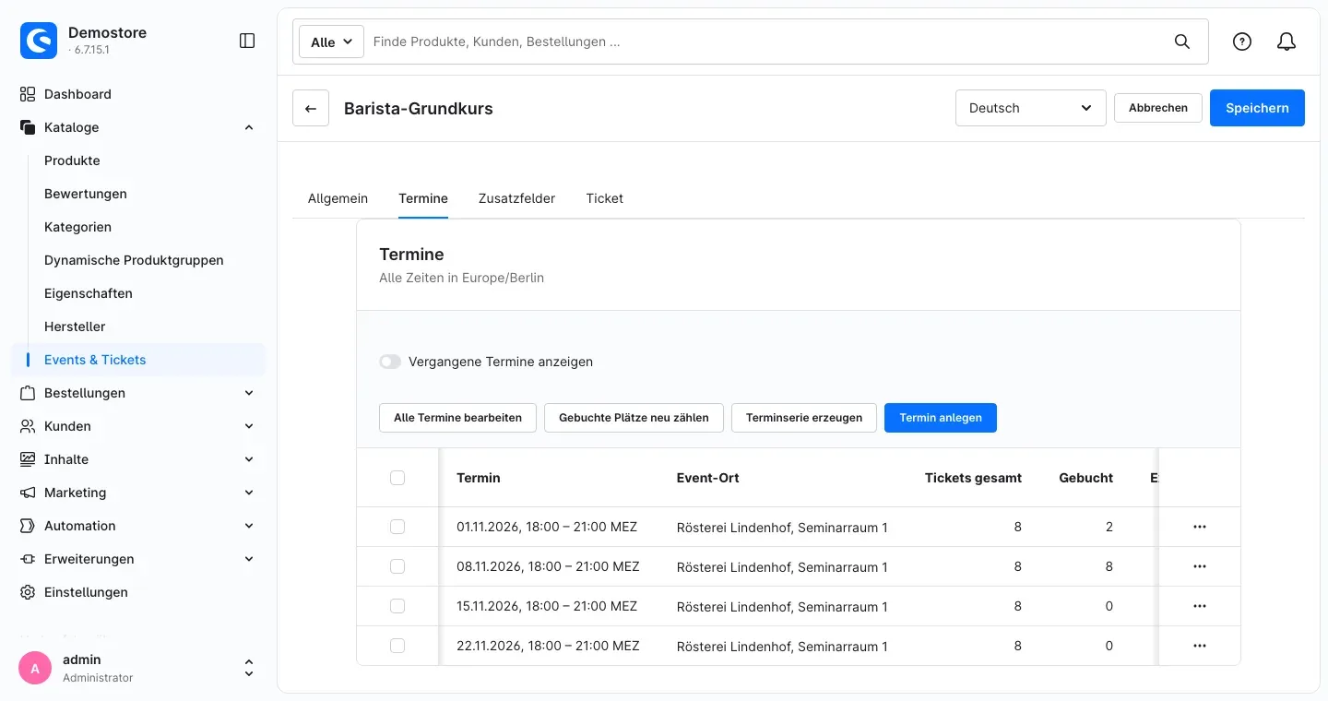Click the Erweiterungen plug icon
This screenshot has height=701, width=1328.
click(28, 559)
